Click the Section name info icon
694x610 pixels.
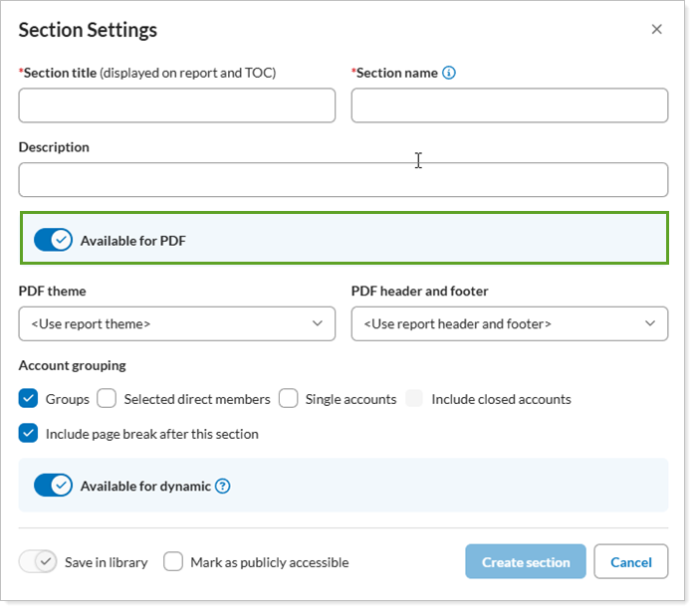[449, 73]
